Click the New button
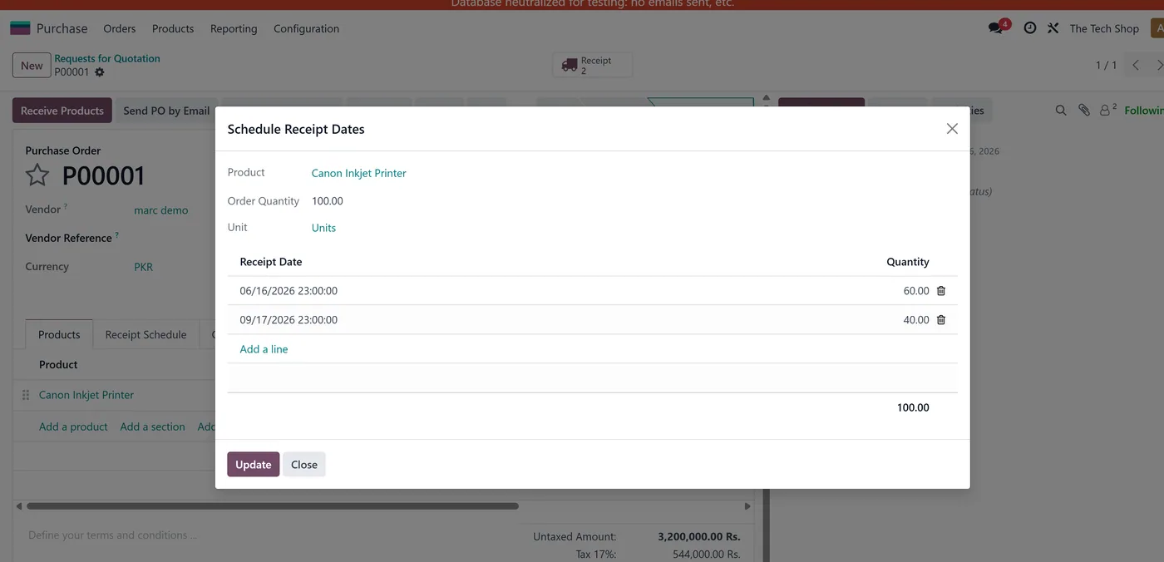The image size is (1164, 562). point(32,66)
